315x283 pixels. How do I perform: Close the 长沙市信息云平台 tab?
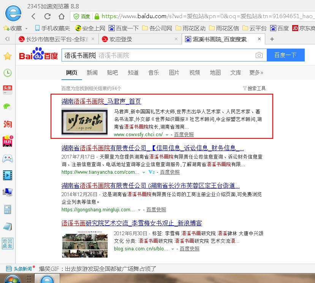pos(93,39)
